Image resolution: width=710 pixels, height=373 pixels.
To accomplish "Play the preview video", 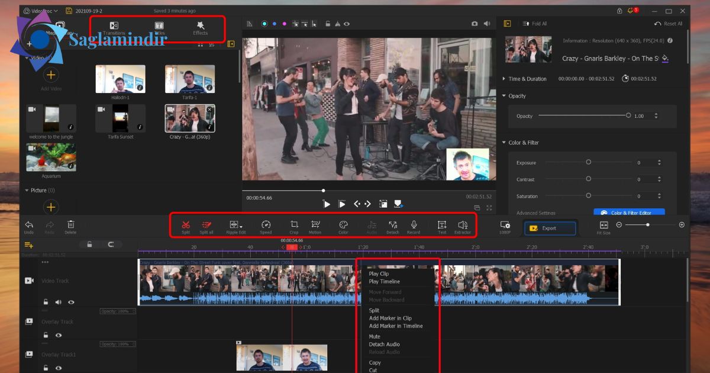I will (327, 204).
